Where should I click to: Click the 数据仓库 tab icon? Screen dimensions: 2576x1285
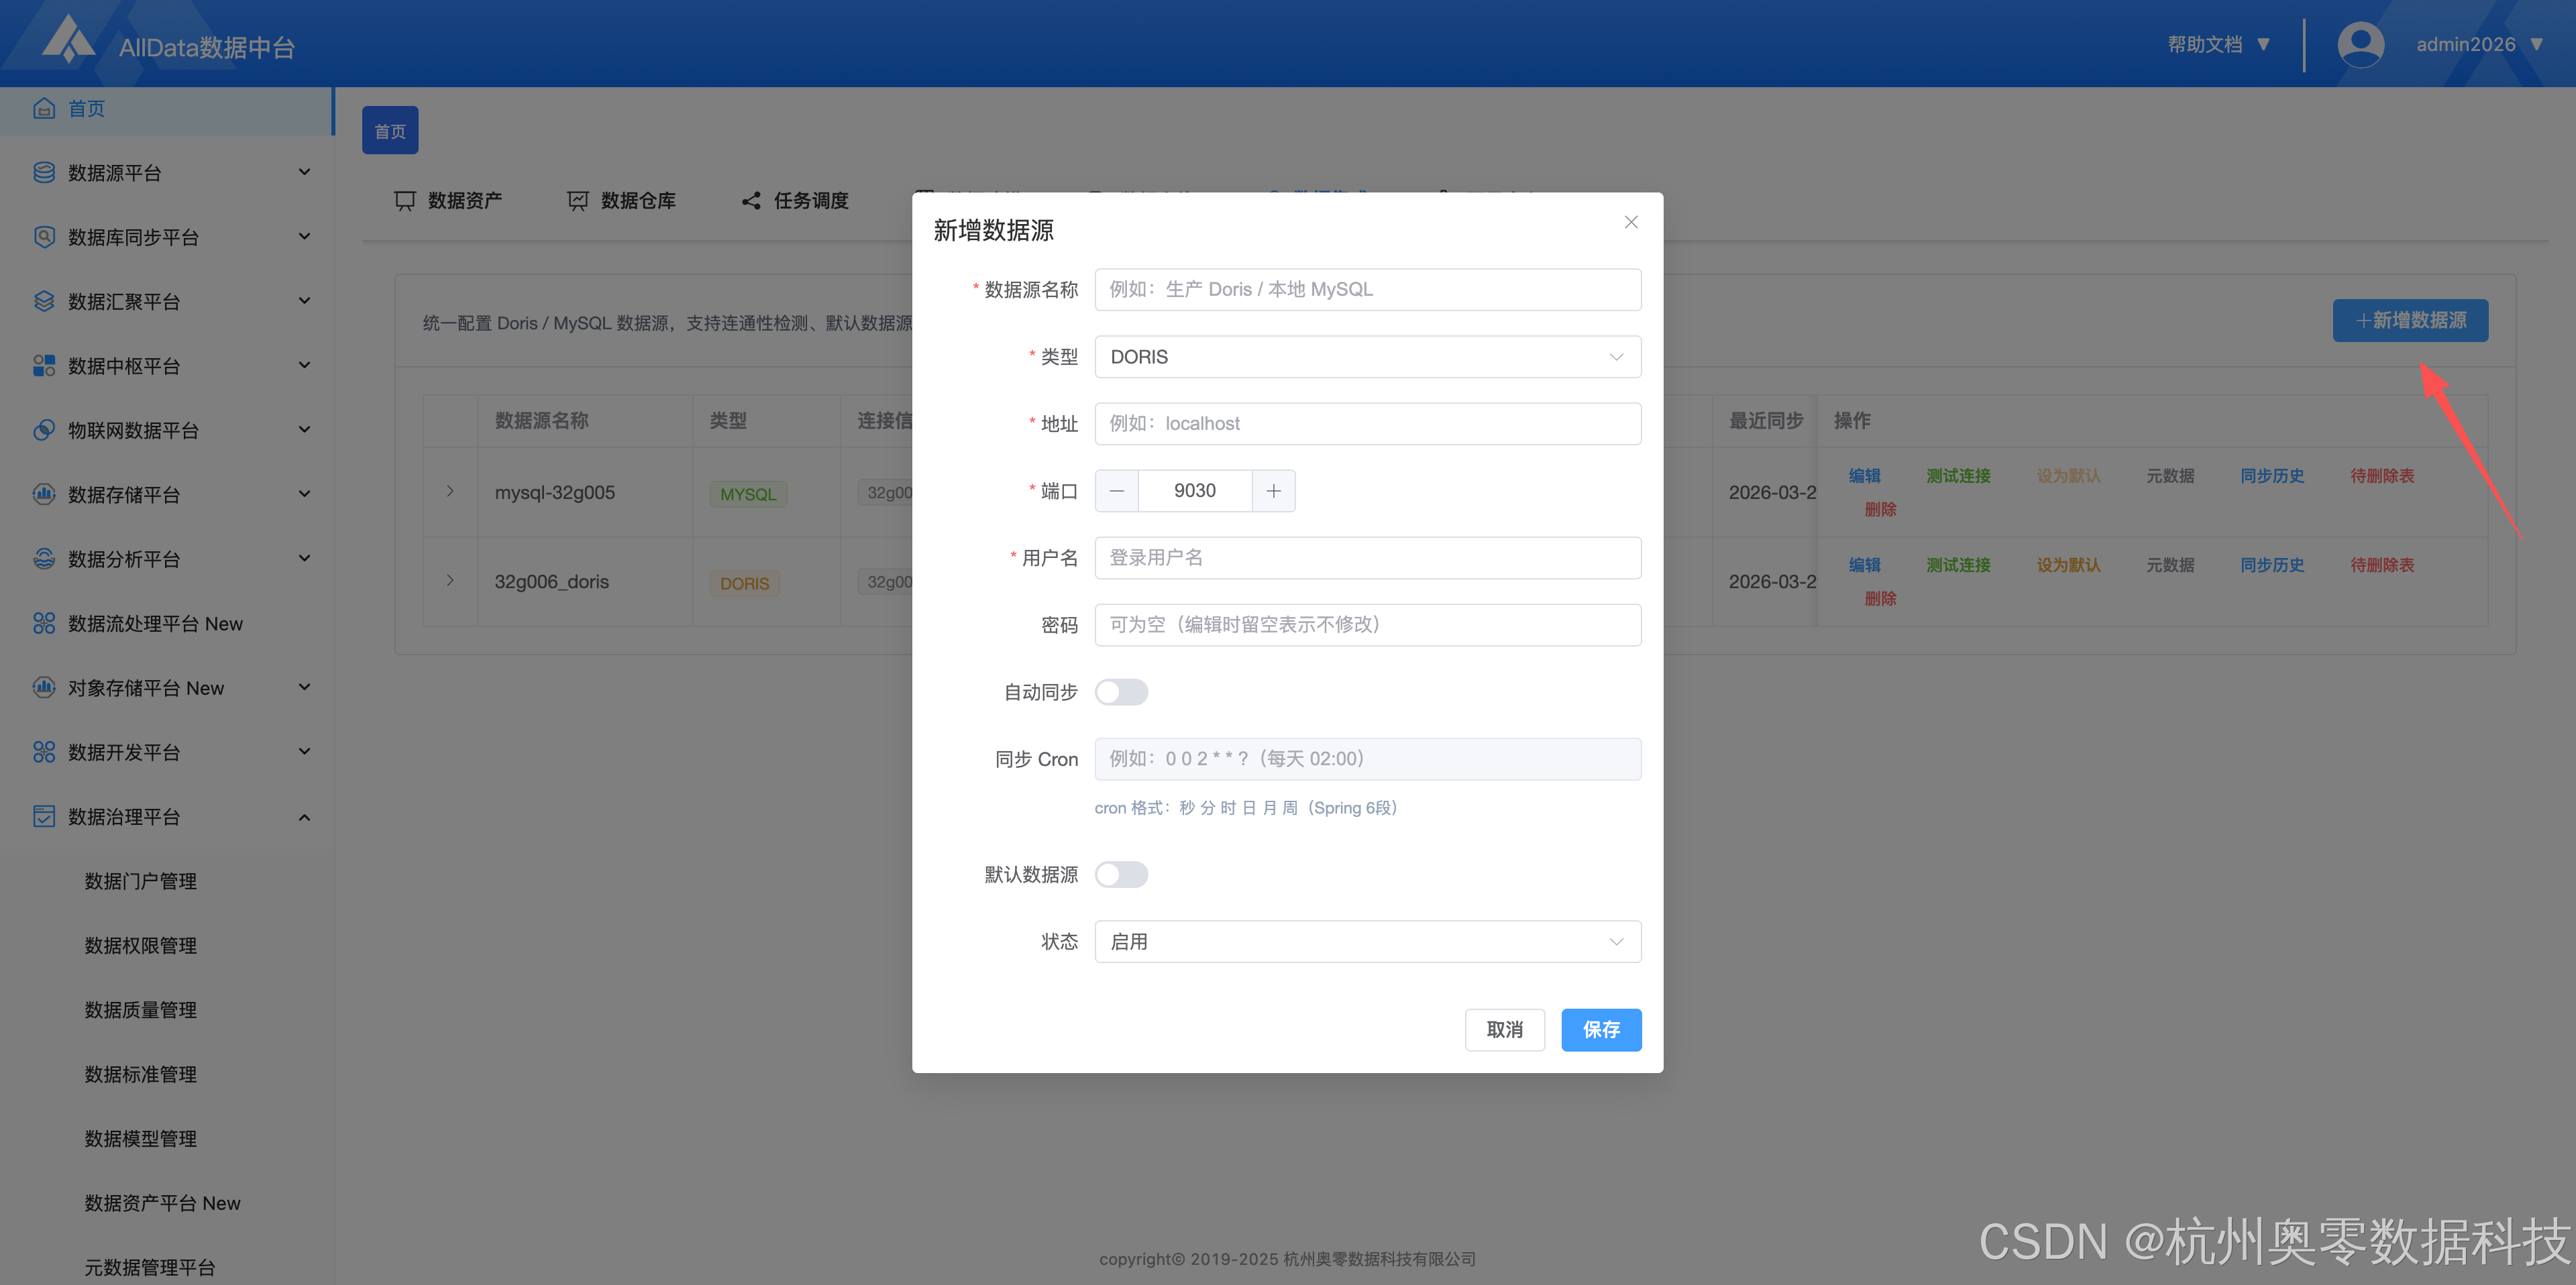(578, 201)
